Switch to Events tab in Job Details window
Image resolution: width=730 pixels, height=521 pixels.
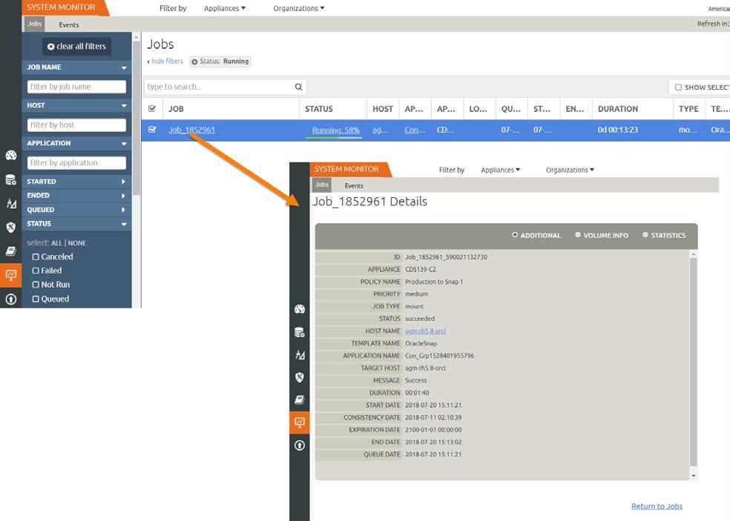354,186
